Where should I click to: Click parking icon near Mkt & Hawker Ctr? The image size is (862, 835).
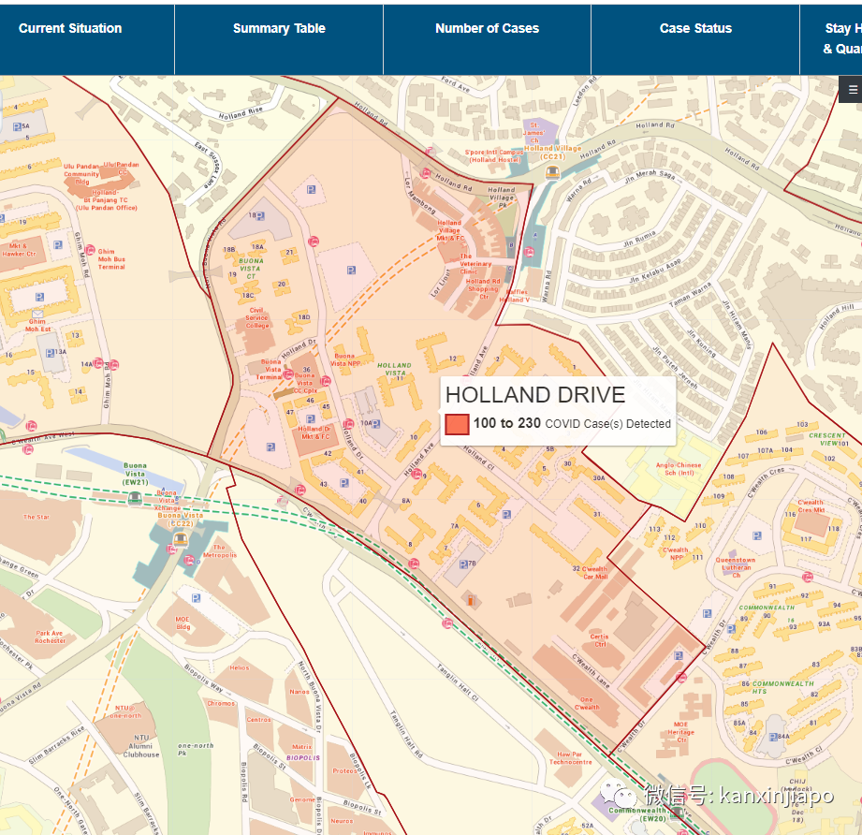click(57, 245)
